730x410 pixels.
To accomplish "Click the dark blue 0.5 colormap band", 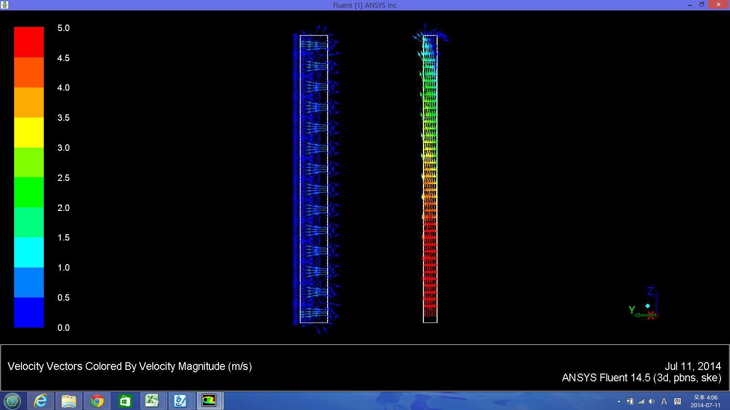I will tap(29, 312).
